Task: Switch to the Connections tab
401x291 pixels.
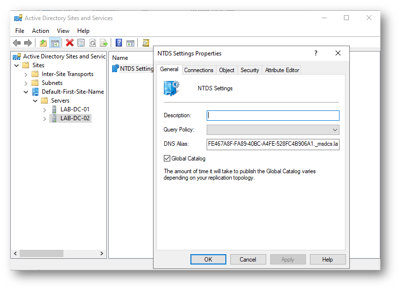Action: pyautogui.click(x=199, y=70)
